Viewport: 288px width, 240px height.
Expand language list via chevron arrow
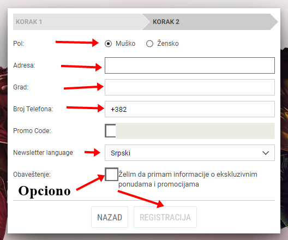pyautogui.click(x=266, y=153)
